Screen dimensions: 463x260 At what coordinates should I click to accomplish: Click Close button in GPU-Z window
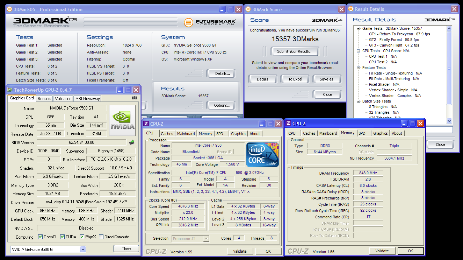(x=126, y=249)
